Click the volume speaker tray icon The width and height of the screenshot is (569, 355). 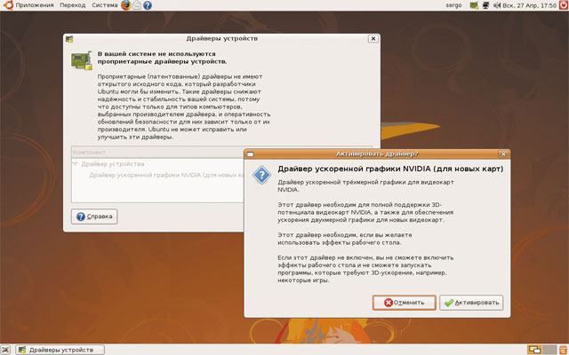497,5
